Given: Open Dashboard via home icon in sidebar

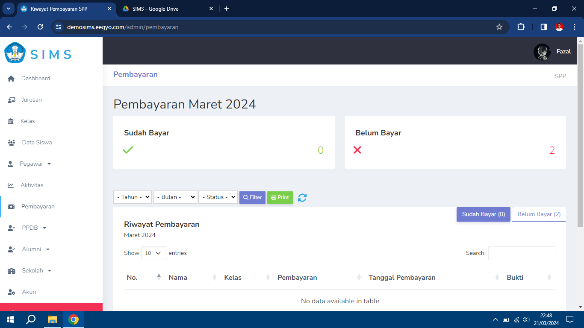Looking at the screenshot, I should tap(12, 79).
